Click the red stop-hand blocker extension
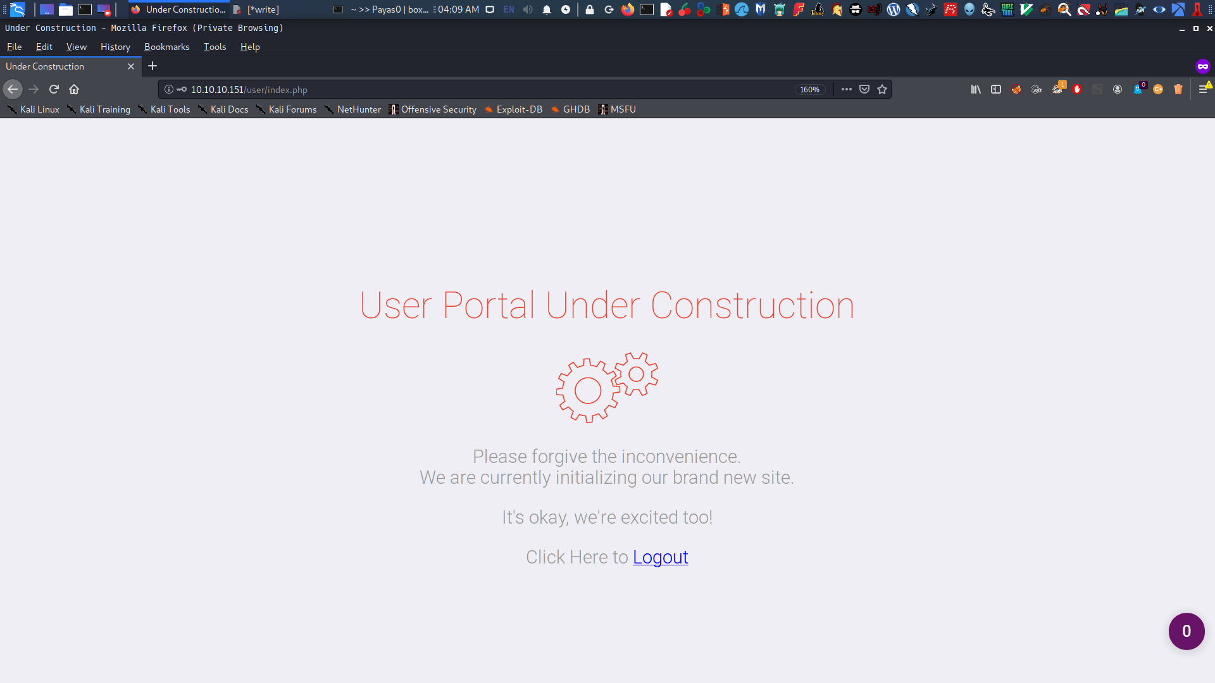The image size is (1215, 683). (x=1077, y=89)
